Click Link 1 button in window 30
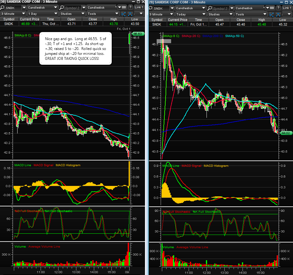 tap(139, 7)
